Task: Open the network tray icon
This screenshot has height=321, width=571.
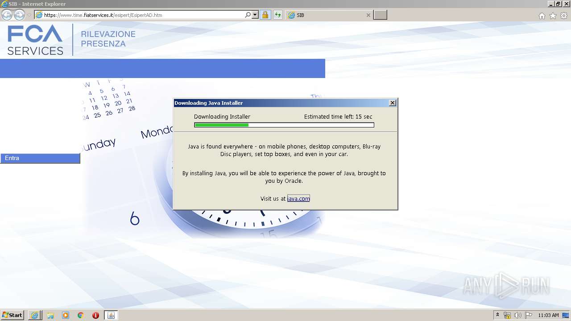Action: click(x=507, y=315)
